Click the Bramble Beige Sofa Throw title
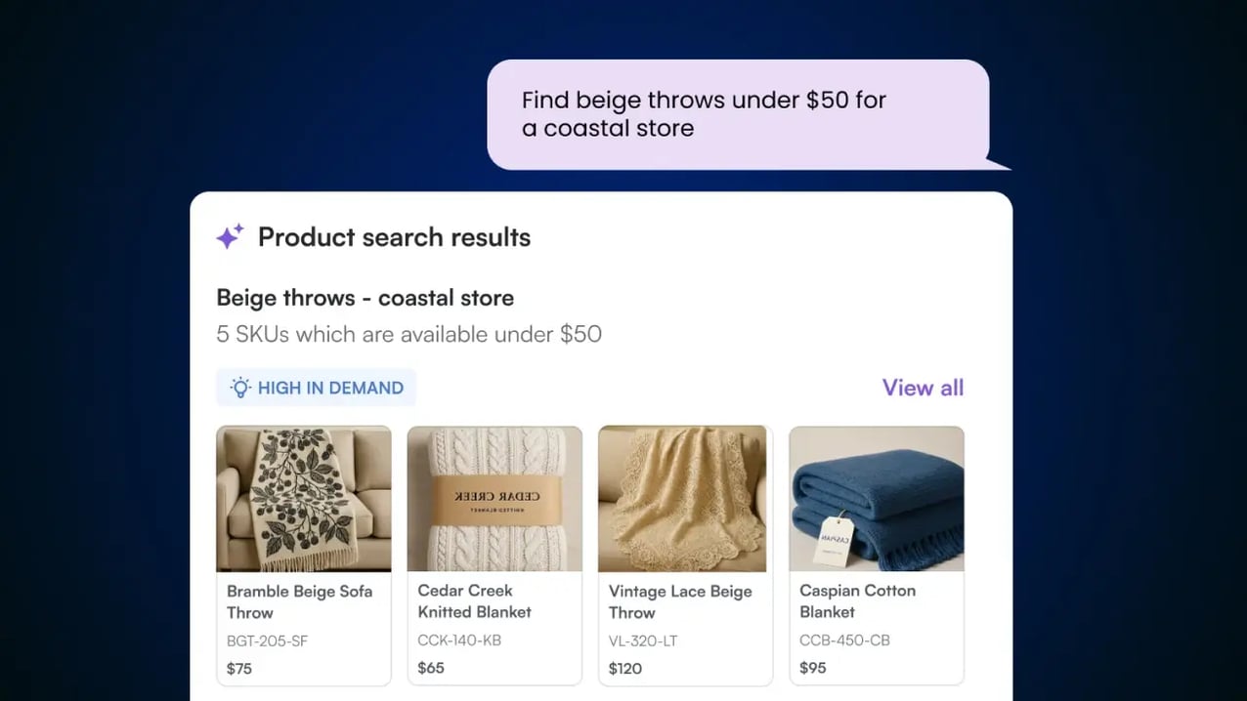 point(299,601)
